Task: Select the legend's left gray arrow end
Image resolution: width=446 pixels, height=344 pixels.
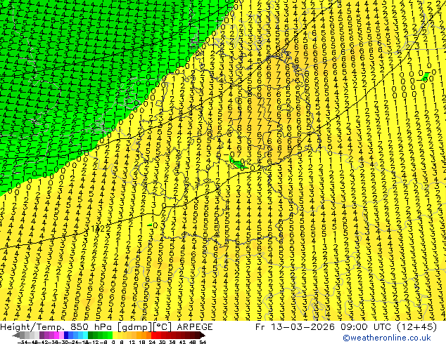Action: point(16,335)
